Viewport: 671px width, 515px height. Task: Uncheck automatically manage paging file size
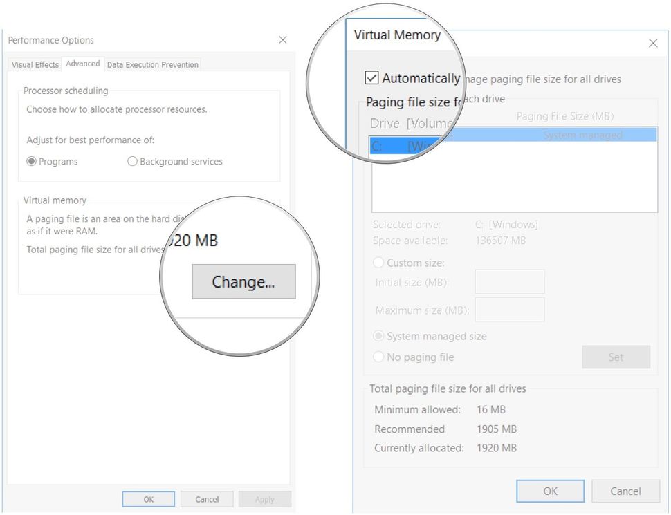pyautogui.click(x=373, y=78)
